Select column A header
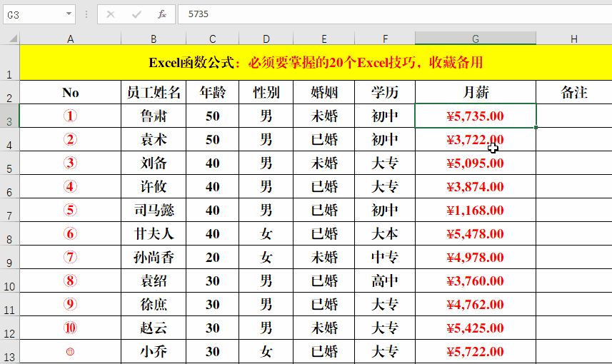 point(70,39)
